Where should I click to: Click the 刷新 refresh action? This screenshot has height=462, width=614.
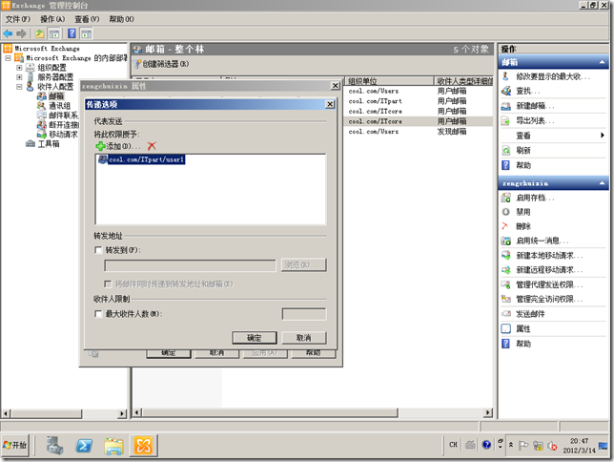(x=522, y=150)
